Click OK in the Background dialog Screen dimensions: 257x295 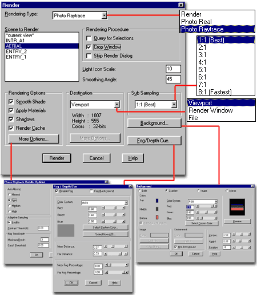(x=176, y=254)
